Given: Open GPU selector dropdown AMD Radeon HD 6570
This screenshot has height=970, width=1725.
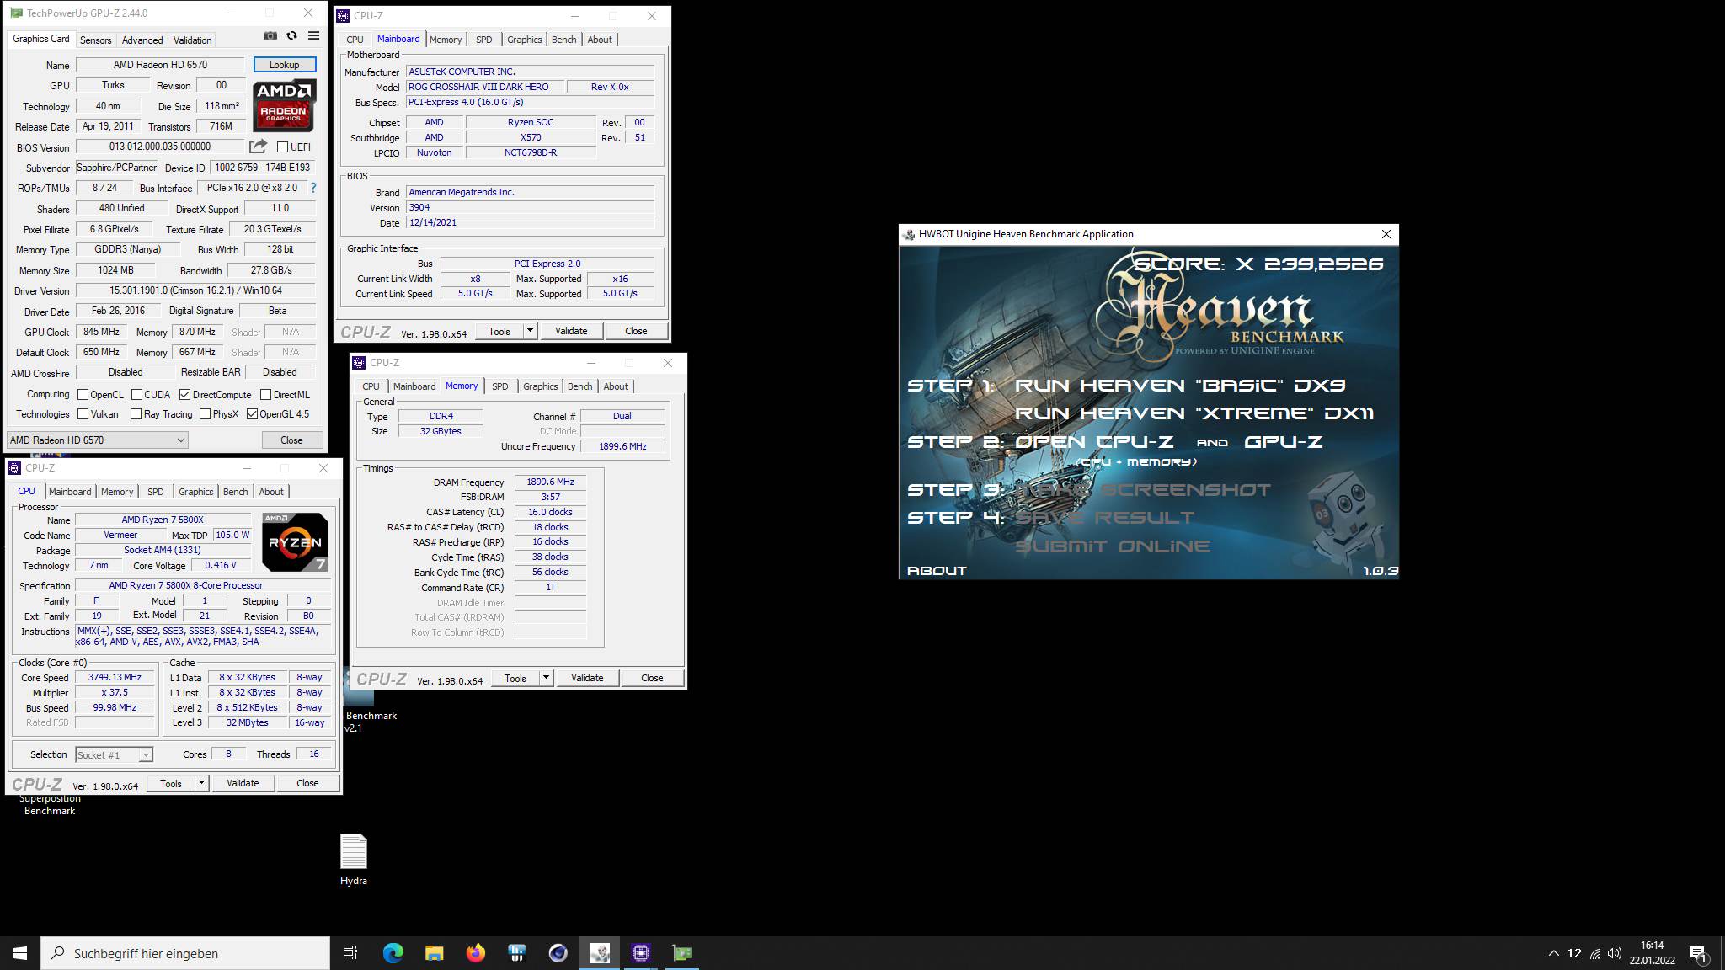Looking at the screenshot, I should pyautogui.click(x=97, y=440).
